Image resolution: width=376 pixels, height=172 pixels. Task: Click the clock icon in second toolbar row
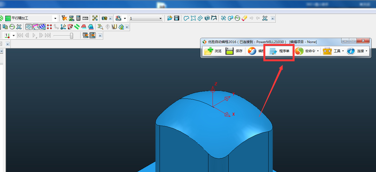[x=12, y=27]
